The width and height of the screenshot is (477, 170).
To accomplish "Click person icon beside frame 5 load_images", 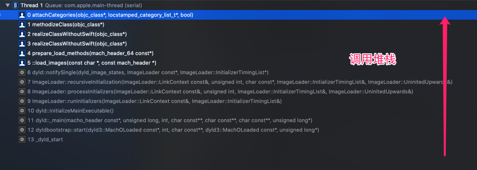I will coord(22,63).
